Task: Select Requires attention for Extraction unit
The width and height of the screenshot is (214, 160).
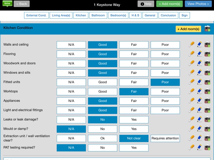Action: coord(165,138)
